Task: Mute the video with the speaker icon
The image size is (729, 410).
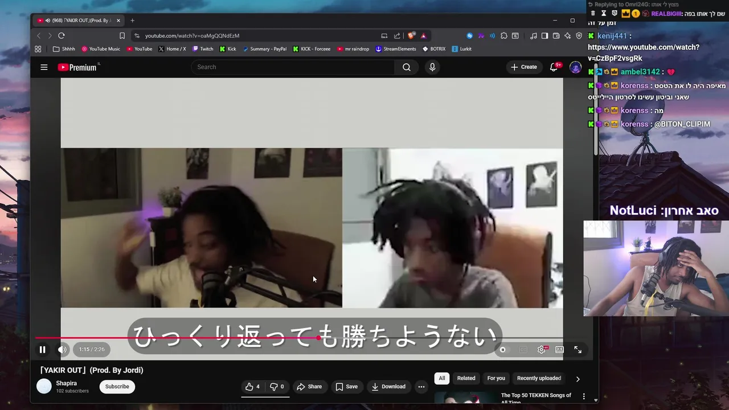Action: (62, 350)
